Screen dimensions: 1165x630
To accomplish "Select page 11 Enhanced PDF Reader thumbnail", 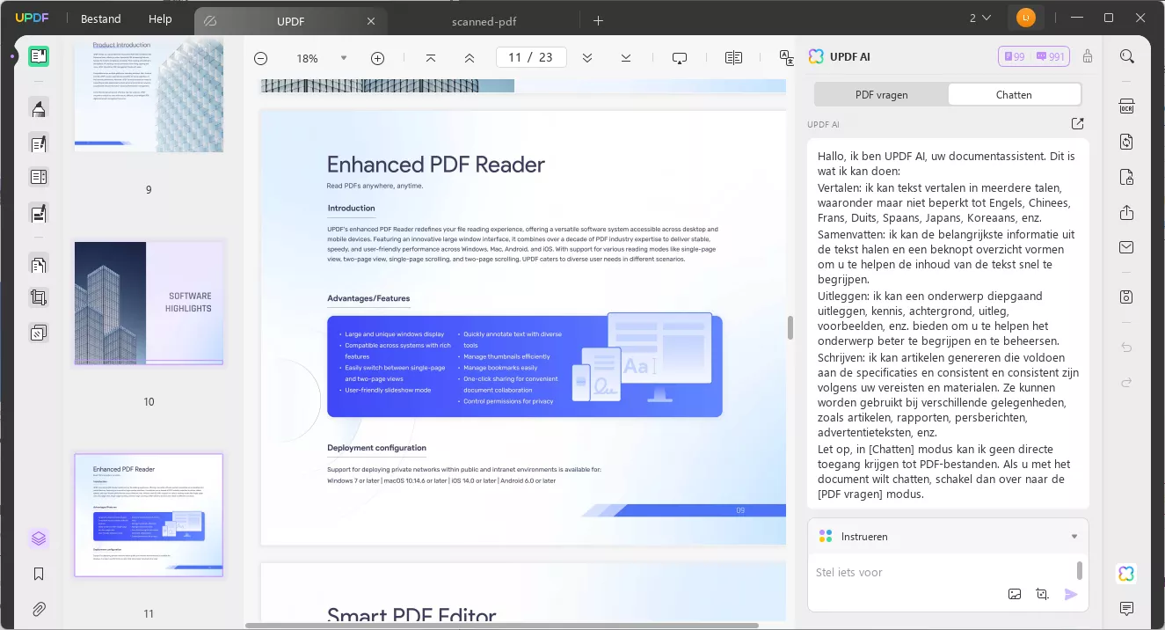I will click(x=149, y=515).
